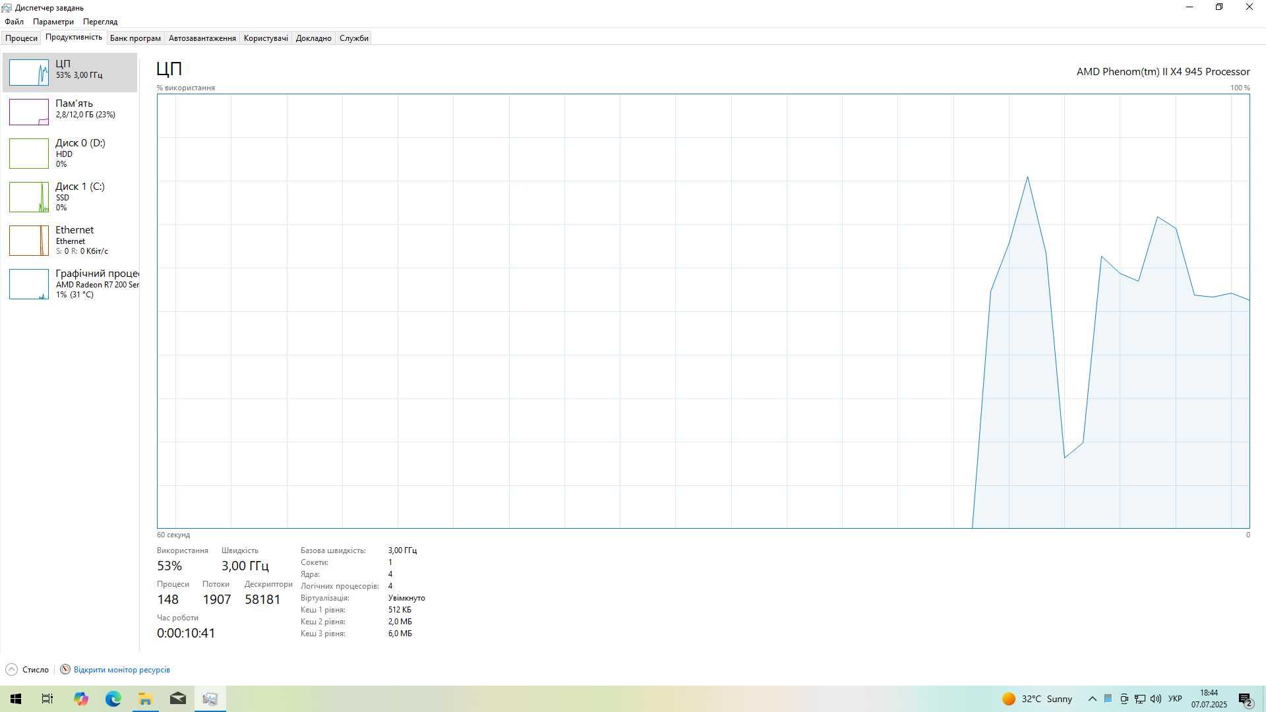Image resolution: width=1266 pixels, height=712 pixels.
Task: Click the Відкрити монітор ресурсів link
Action: [122, 670]
